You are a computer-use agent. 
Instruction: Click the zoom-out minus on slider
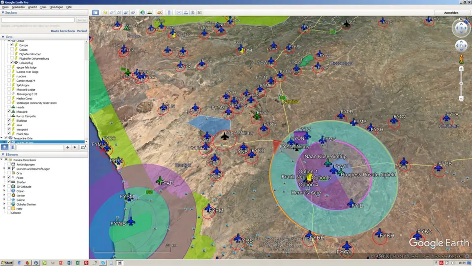click(x=461, y=99)
